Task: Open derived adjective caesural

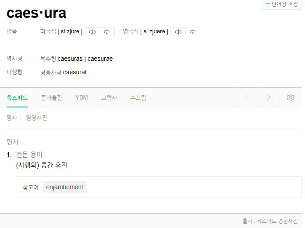Action: coord(74,73)
